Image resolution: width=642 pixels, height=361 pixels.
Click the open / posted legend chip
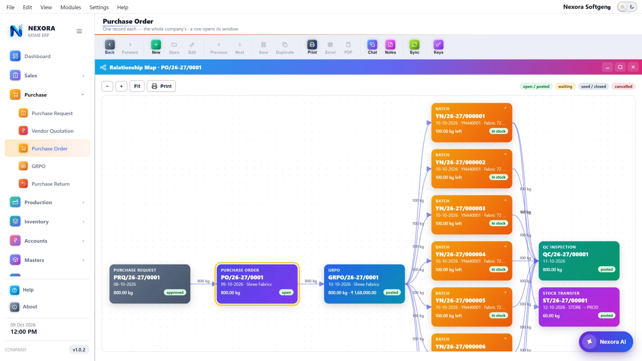point(536,87)
